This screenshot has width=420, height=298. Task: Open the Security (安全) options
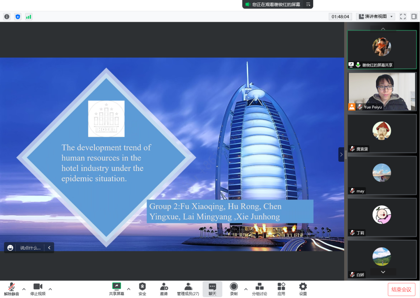point(142,289)
